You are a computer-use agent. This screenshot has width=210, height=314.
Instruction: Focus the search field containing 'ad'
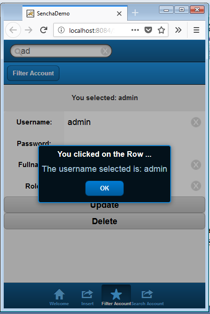pyautogui.click(x=61, y=51)
